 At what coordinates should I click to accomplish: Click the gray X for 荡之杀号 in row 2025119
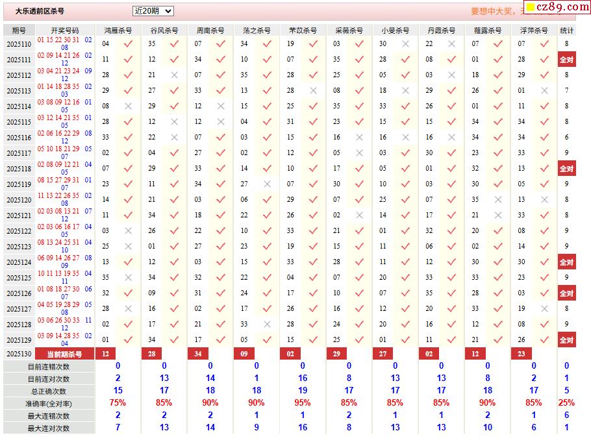click(267, 184)
